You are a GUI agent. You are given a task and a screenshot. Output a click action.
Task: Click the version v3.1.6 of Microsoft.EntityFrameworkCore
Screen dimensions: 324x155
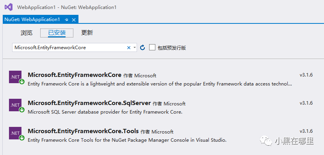[x=306, y=75]
